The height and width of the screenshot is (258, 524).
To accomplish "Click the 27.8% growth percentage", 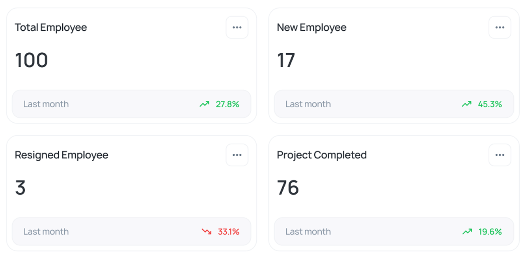I will (x=228, y=104).
